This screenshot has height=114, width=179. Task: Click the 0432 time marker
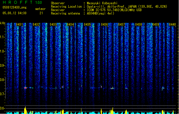pos(36,25)
